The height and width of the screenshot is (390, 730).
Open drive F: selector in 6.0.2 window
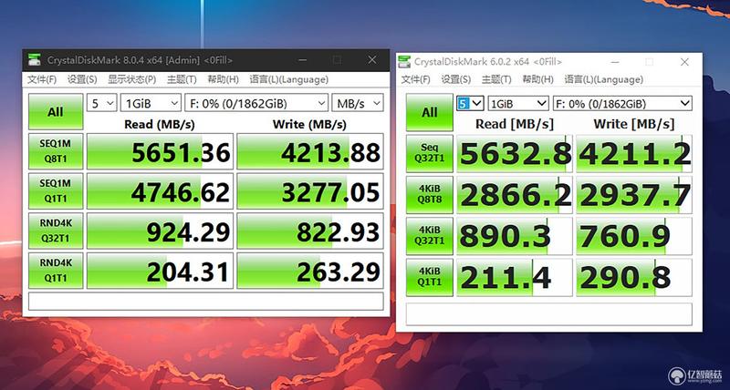(622, 103)
